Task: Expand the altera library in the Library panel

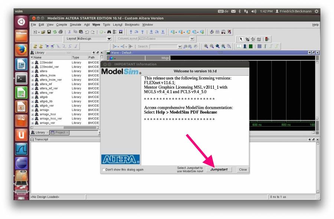Action: point(33,71)
